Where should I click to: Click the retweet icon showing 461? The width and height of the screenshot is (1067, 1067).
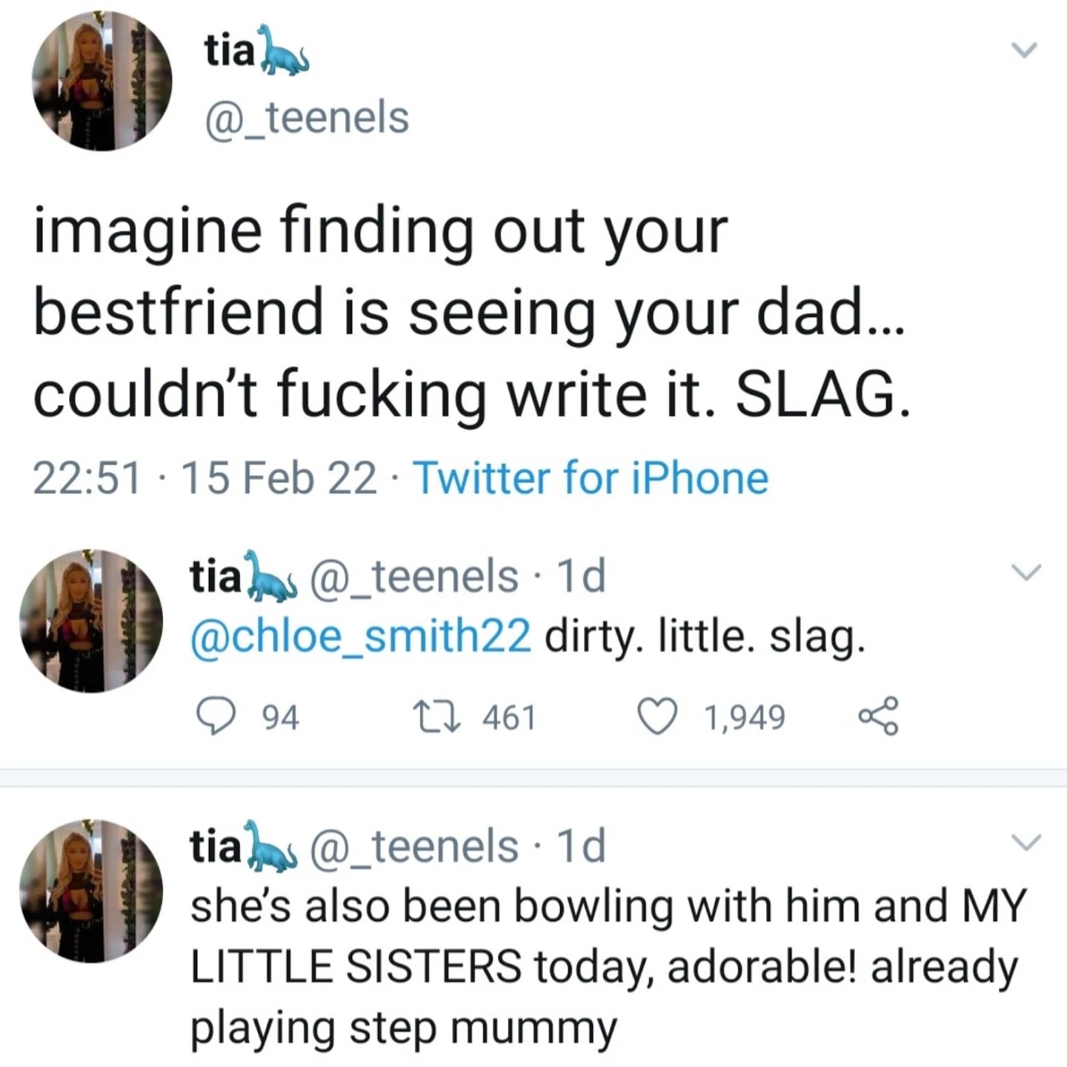(x=437, y=715)
